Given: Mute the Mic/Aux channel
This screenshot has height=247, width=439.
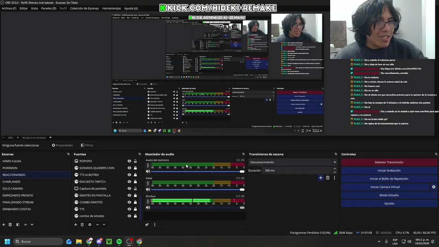Looking at the screenshot, I should [148, 208].
